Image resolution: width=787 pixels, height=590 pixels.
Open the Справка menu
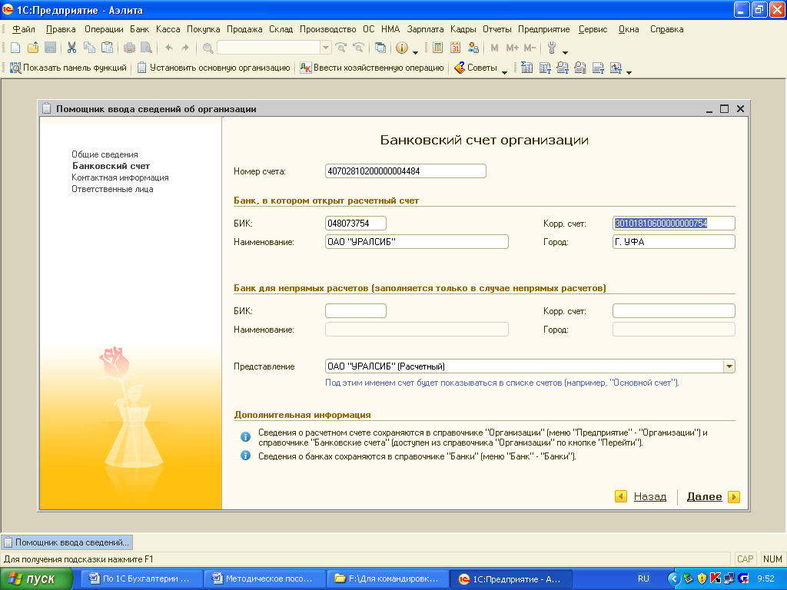(666, 29)
